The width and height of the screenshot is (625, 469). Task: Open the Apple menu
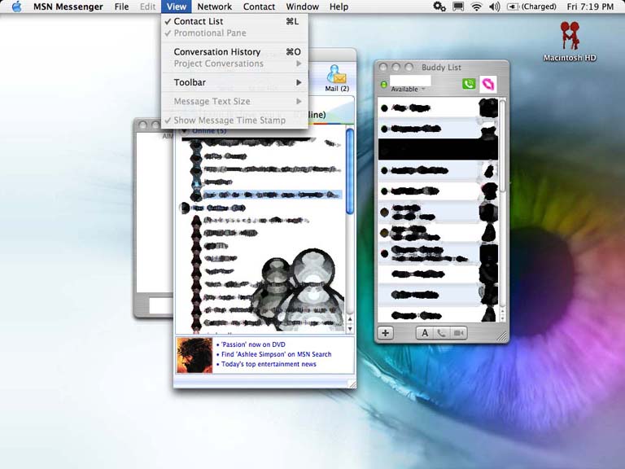click(16, 7)
